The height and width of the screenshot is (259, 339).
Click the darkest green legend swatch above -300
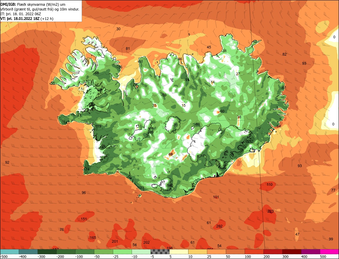pos(47,252)
